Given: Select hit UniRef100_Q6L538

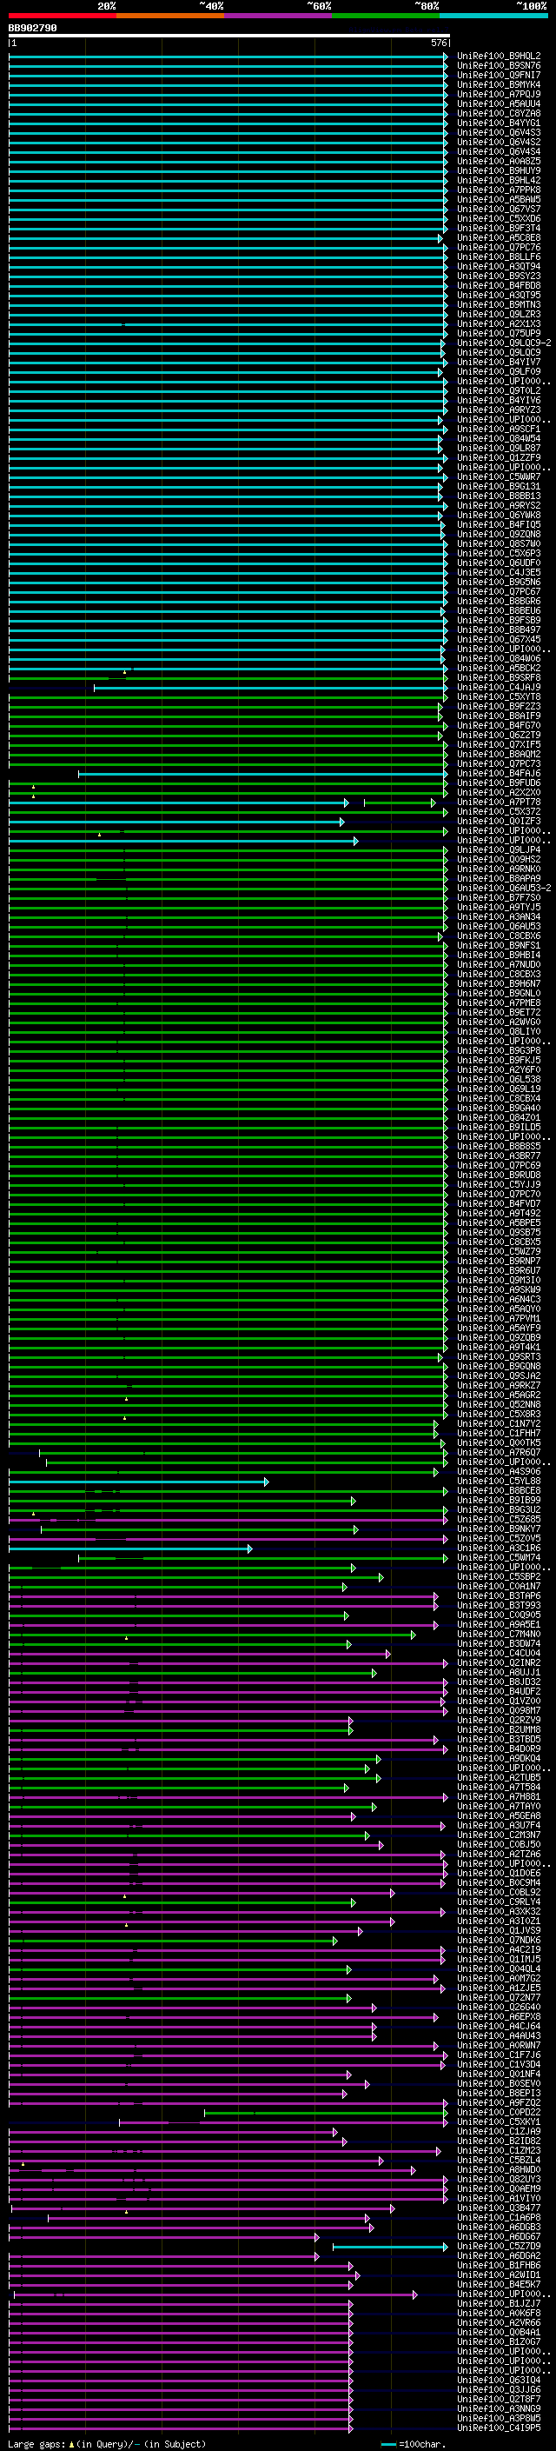Looking at the screenshot, I should (499, 1080).
